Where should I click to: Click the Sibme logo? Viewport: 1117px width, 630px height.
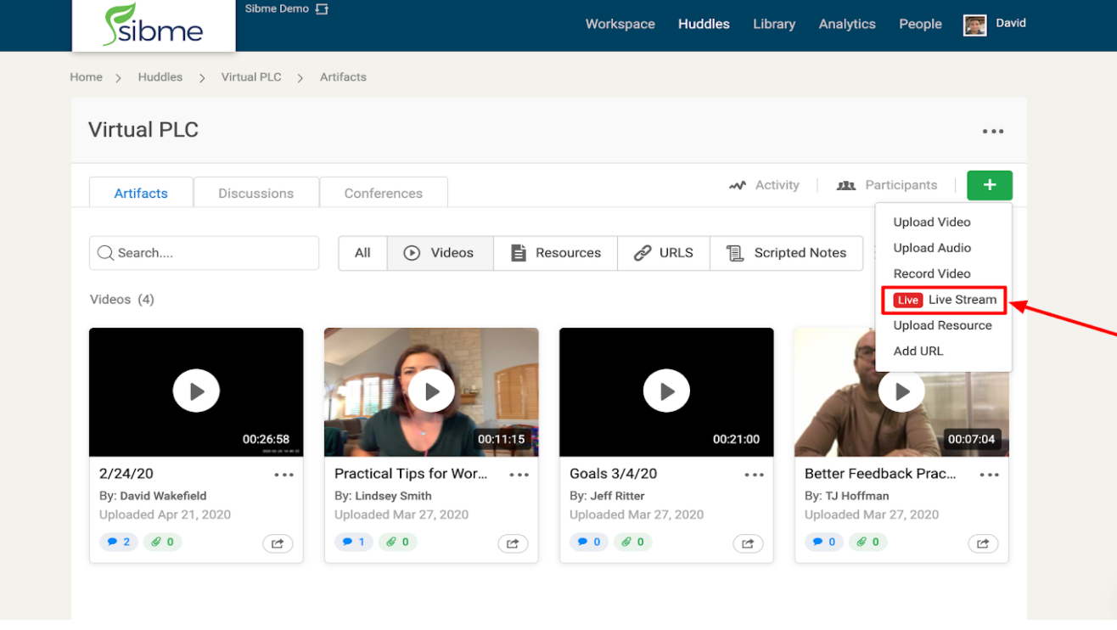(154, 25)
